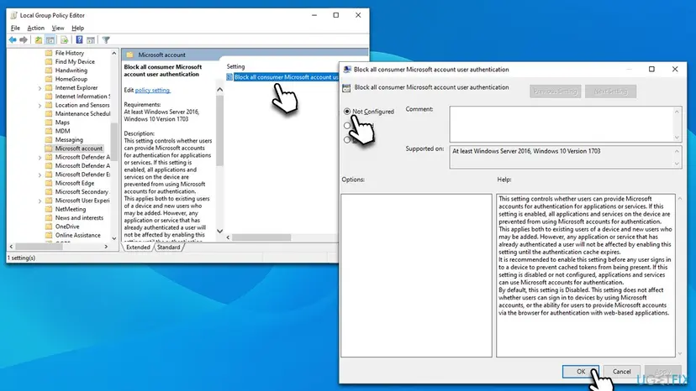Click policy icon beside highlighted Block all consumer setting
Image resolution: width=696 pixels, height=391 pixels.
[229, 77]
